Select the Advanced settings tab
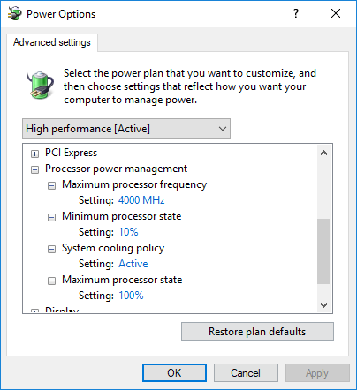The image size is (357, 390). pyautogui.click(x=52, y=42)
